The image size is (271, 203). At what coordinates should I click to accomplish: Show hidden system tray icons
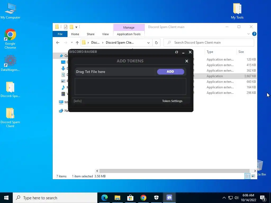(x=224, y=198)
